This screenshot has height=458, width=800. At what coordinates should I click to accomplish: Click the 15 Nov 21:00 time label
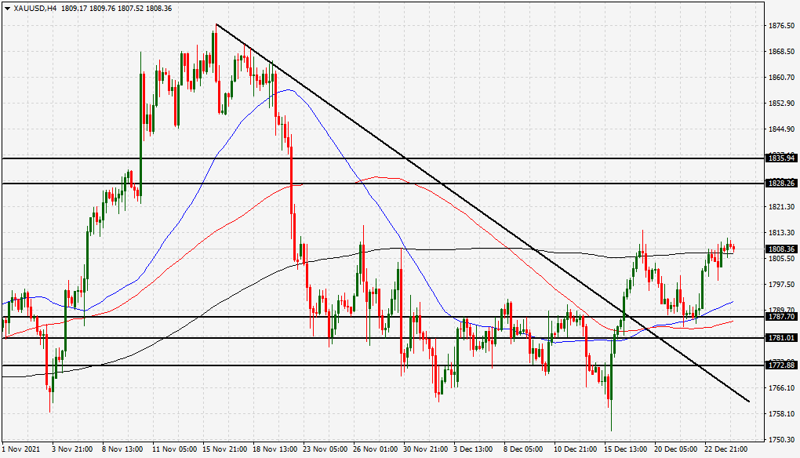tap(225, 449)
